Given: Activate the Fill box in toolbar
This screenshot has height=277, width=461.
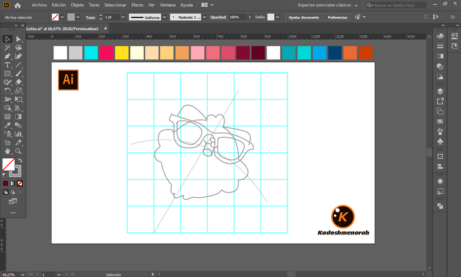Looking at the screenshot, I should [x=8, y=164].
